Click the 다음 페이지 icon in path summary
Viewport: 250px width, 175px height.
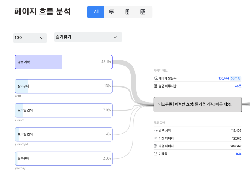pos(155,146)
